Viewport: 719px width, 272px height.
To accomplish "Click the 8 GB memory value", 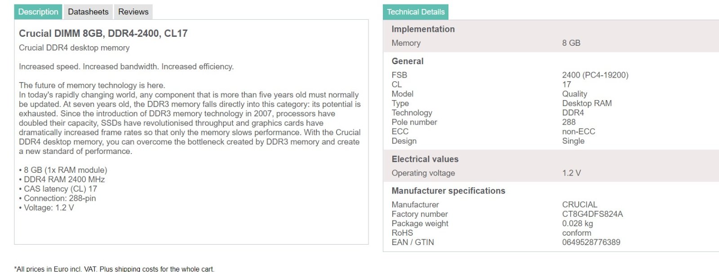I will pos(571,43).
